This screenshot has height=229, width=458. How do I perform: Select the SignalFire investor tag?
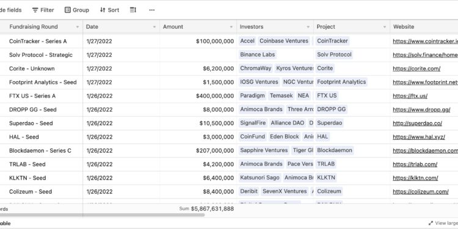[253, 123]
